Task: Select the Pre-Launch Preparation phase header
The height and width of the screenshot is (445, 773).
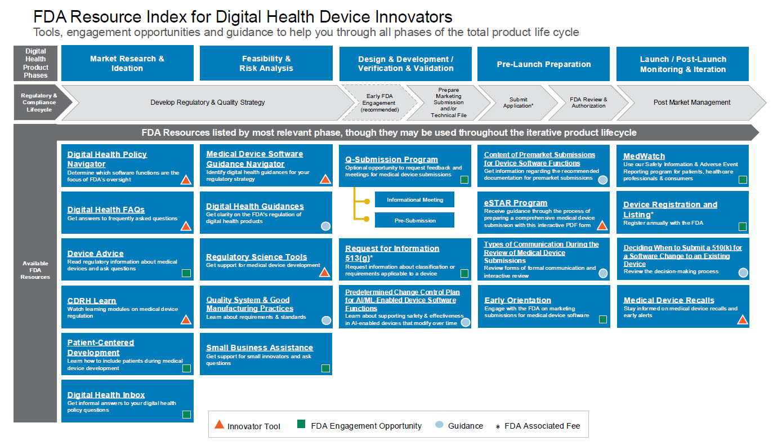Action: [544, 63]
